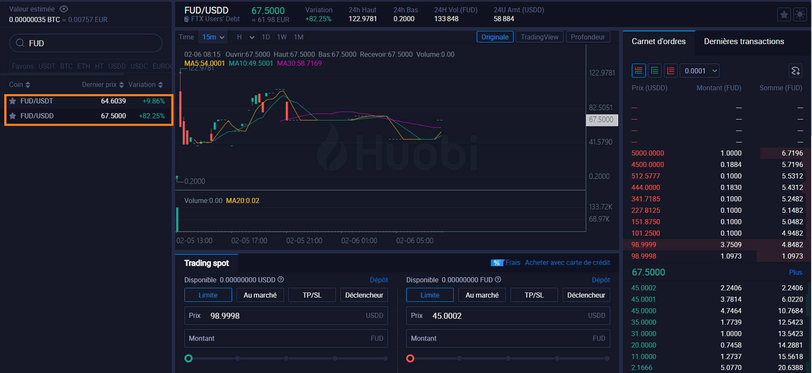Switch chart to TradingView view
Image resolution: width=812 pixels, height=373 pixels.
point(540,37)
